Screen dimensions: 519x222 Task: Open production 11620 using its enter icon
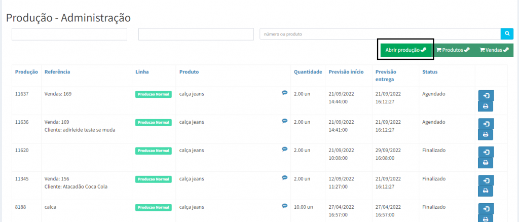point(486,153)
